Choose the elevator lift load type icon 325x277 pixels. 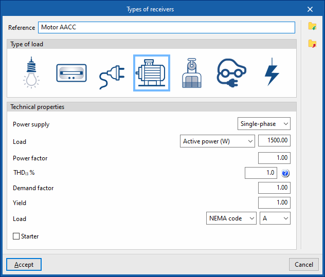192,73
